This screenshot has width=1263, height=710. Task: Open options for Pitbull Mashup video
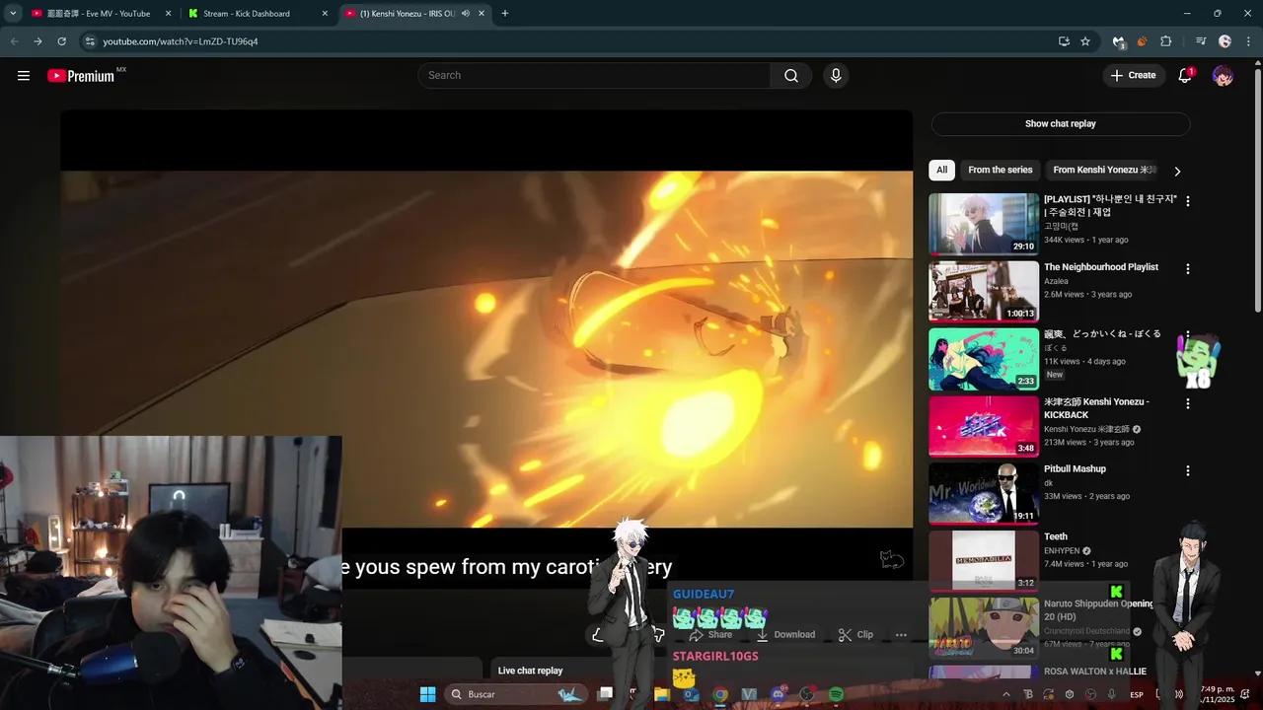click(x=1188, y=470)
